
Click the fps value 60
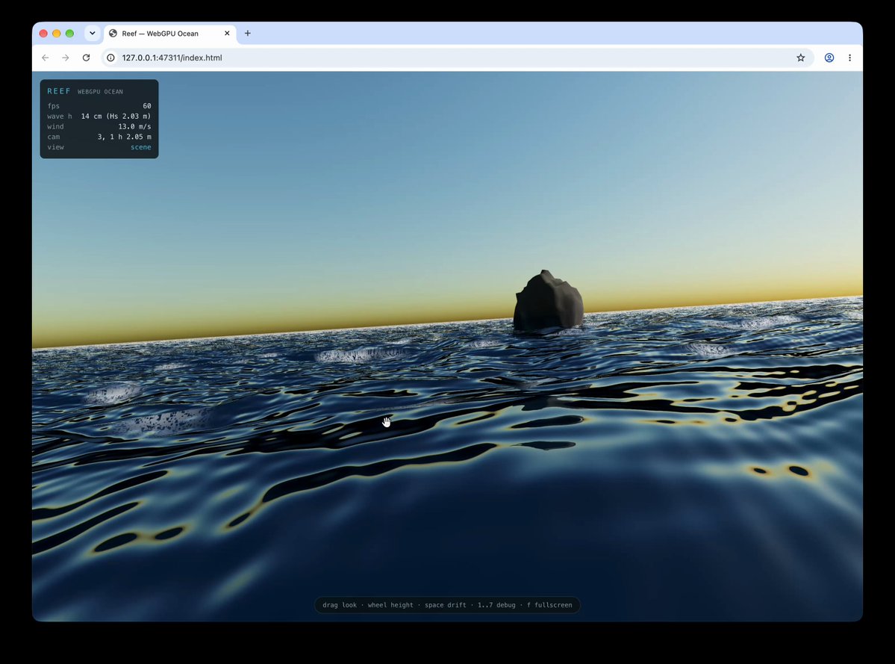tap(147, 106)
